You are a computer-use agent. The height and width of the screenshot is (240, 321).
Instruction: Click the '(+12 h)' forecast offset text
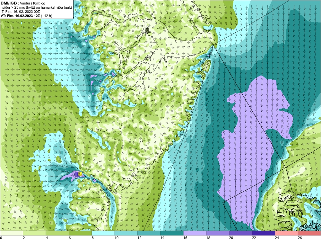tap(47, 16)
